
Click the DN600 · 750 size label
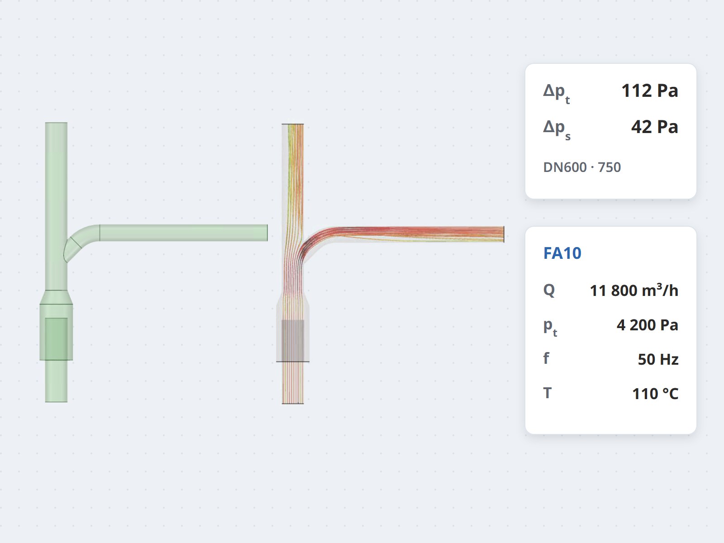(582, 167)
